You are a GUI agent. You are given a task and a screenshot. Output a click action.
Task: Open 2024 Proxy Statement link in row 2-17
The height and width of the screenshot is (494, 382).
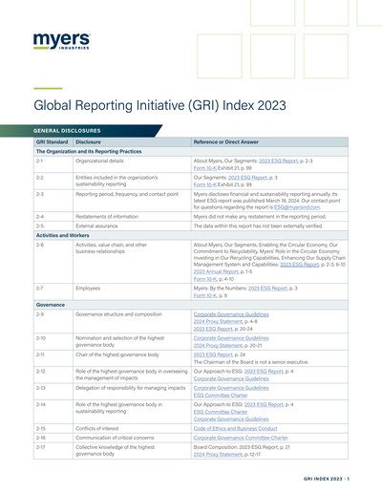pyautogui.click(x=218, y=455)
